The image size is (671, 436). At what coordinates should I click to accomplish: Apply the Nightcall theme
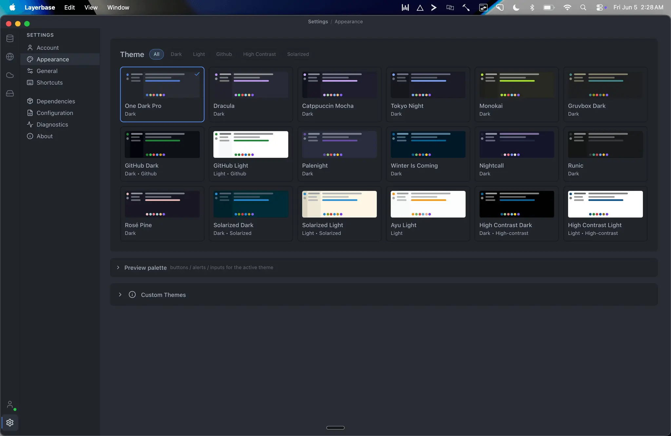pyautogui.click(x=517, y=154)
